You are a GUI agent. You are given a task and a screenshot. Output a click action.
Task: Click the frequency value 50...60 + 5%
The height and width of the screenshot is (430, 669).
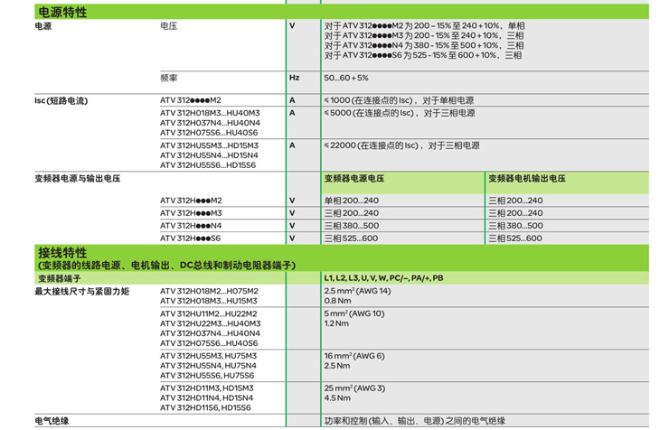click(x=346, y=78)
